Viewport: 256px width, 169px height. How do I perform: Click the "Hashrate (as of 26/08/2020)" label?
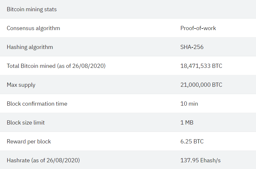pos(43,160)
